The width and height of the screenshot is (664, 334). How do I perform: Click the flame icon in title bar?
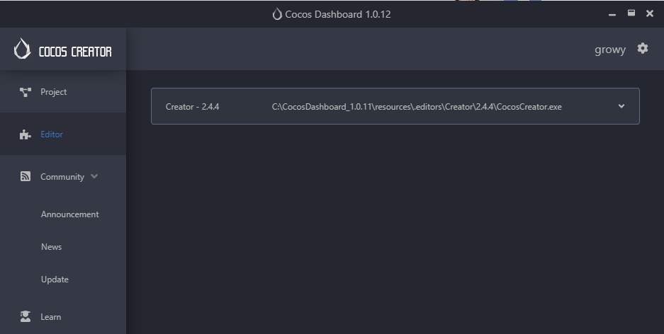coord(277,14)
